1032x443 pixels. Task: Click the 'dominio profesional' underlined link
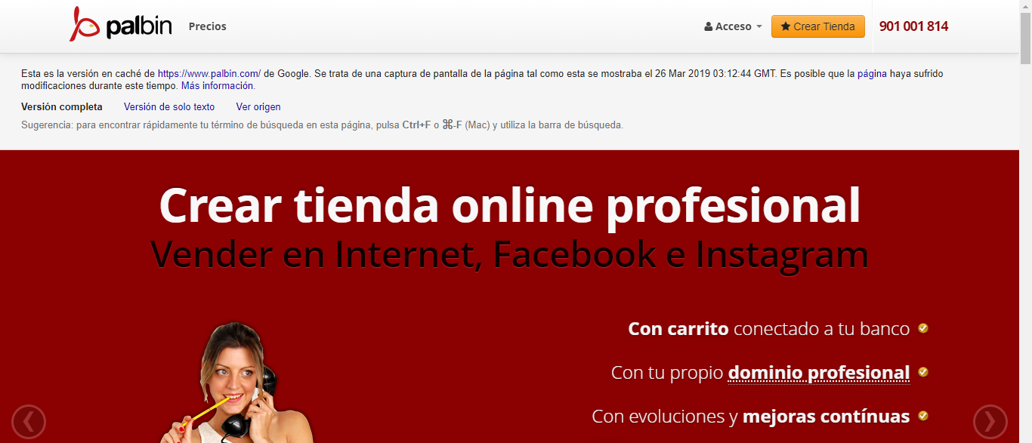818,373
